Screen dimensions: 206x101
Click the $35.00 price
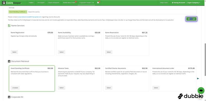97,33
